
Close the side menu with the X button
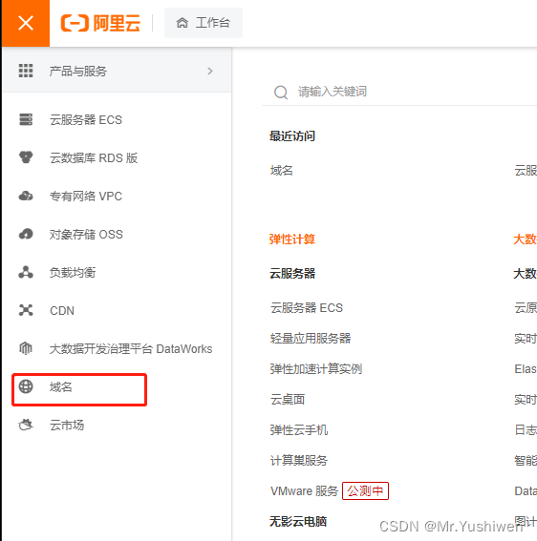[x=26, y=23]
